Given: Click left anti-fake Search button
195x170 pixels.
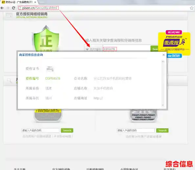Looking at the screenshot, I should coord(67,130).
